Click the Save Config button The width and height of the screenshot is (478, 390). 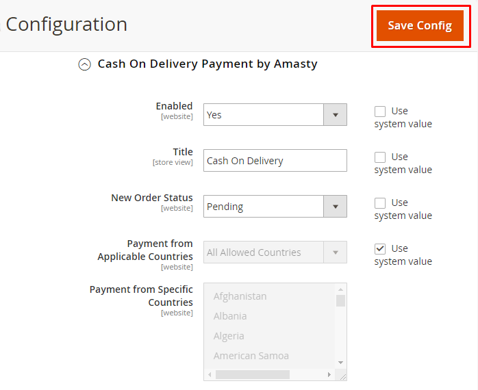pyautogui.click(x=420, y=26)
